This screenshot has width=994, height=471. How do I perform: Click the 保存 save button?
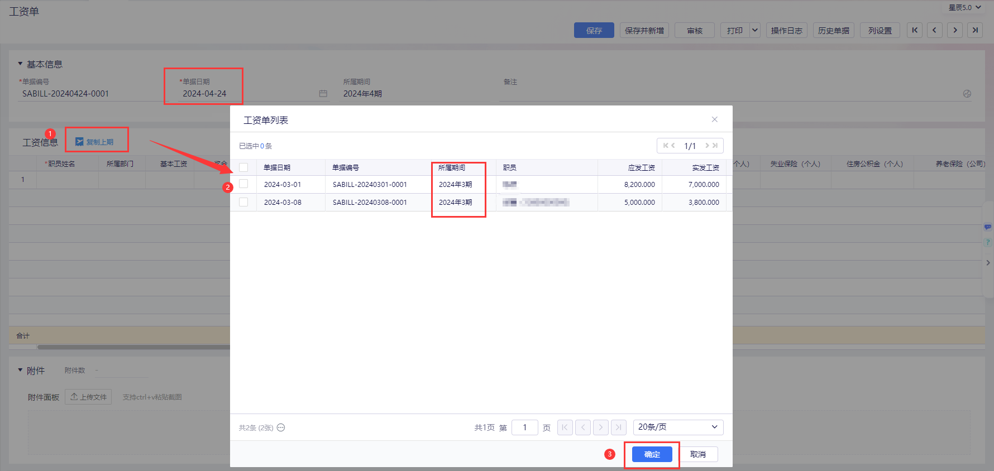[594, 30]
